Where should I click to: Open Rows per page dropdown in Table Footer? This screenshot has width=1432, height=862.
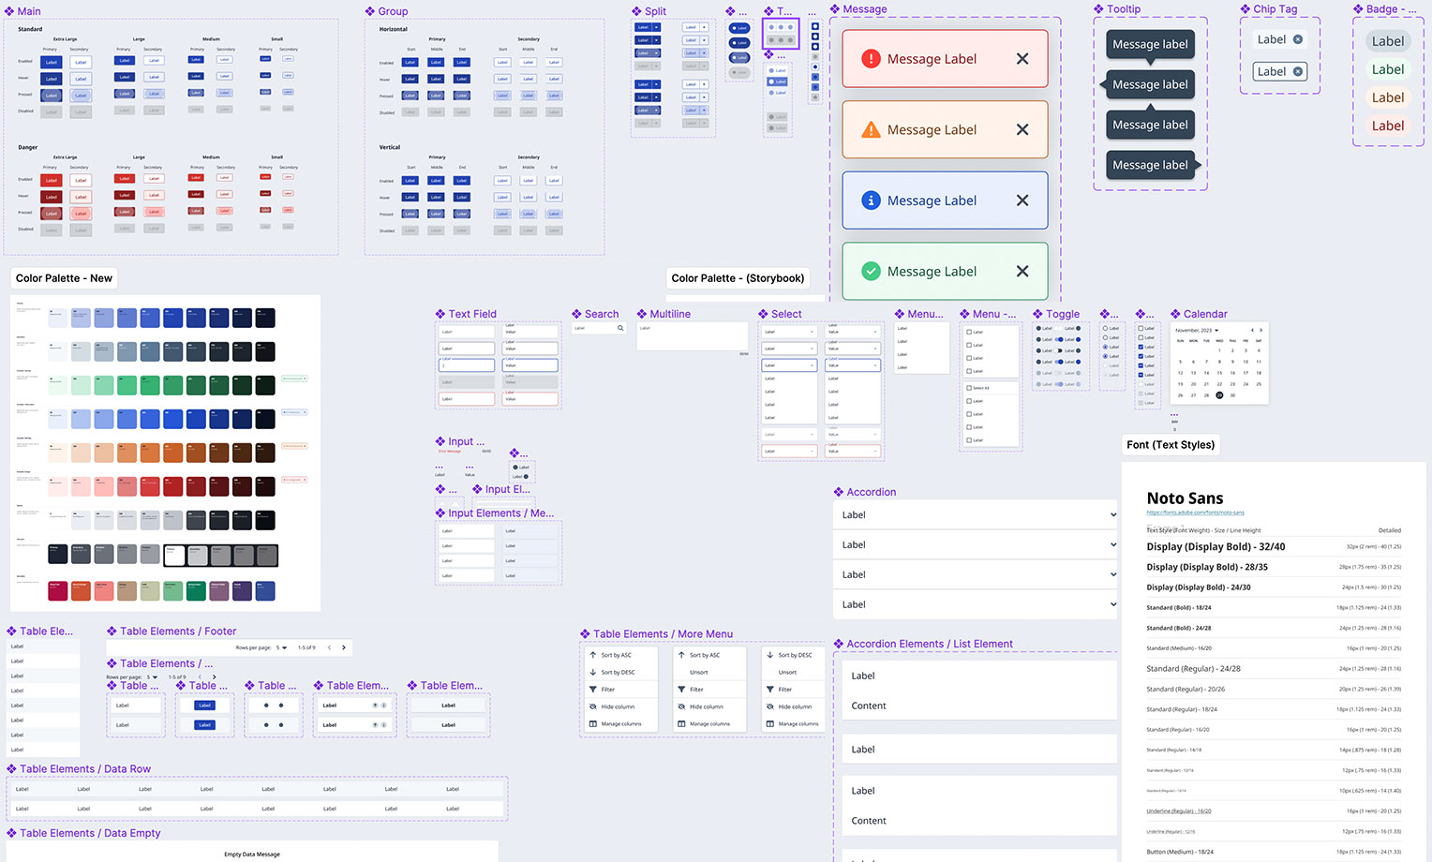(281, 647)
